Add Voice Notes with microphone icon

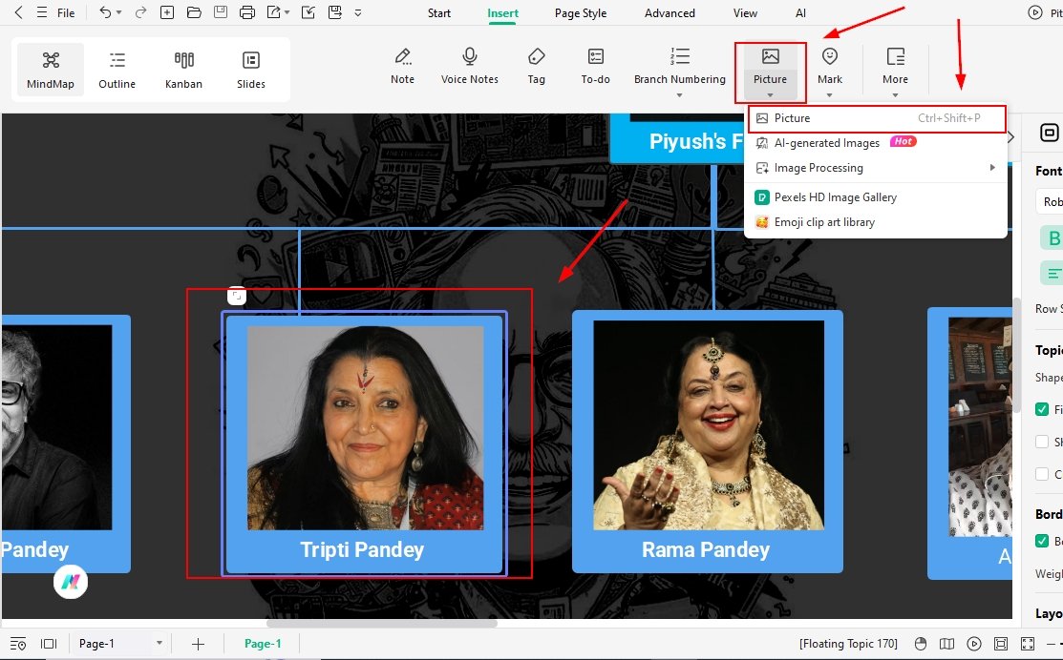coord(469,66)
